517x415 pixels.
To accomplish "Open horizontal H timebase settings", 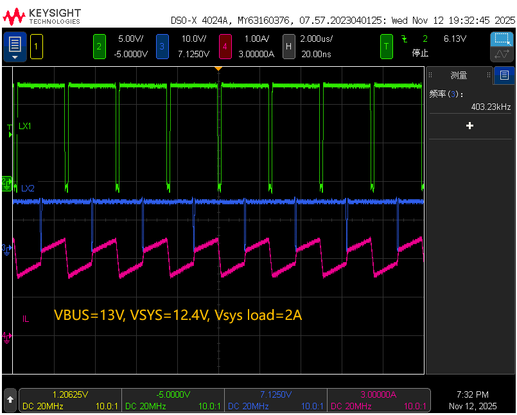I will point(288,46).
